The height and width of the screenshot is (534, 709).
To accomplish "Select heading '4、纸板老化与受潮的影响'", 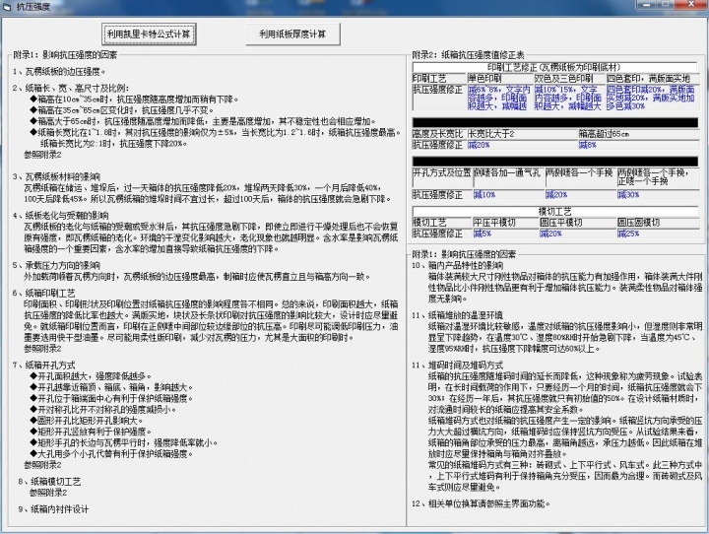I will tap(61, 216).
